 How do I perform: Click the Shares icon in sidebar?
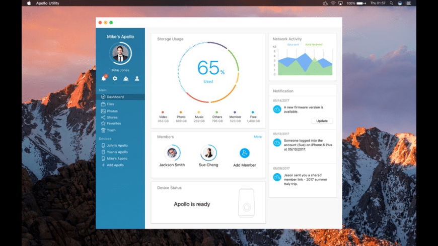pyautogui.click(x=103, y=117)
